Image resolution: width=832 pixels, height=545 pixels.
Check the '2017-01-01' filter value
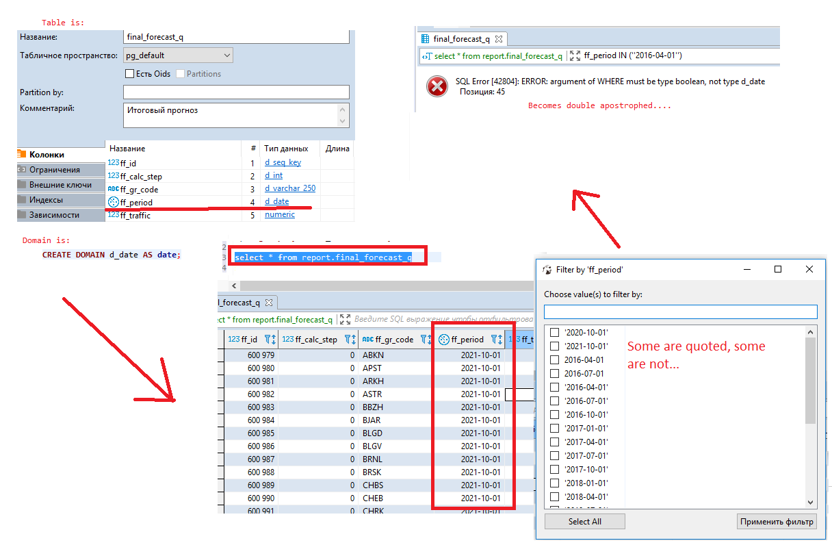click(x=555, y=428)
